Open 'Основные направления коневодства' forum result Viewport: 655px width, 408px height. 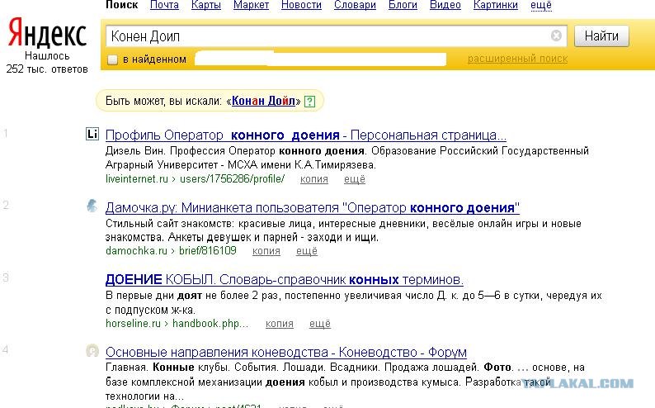[x=285, y=352]
